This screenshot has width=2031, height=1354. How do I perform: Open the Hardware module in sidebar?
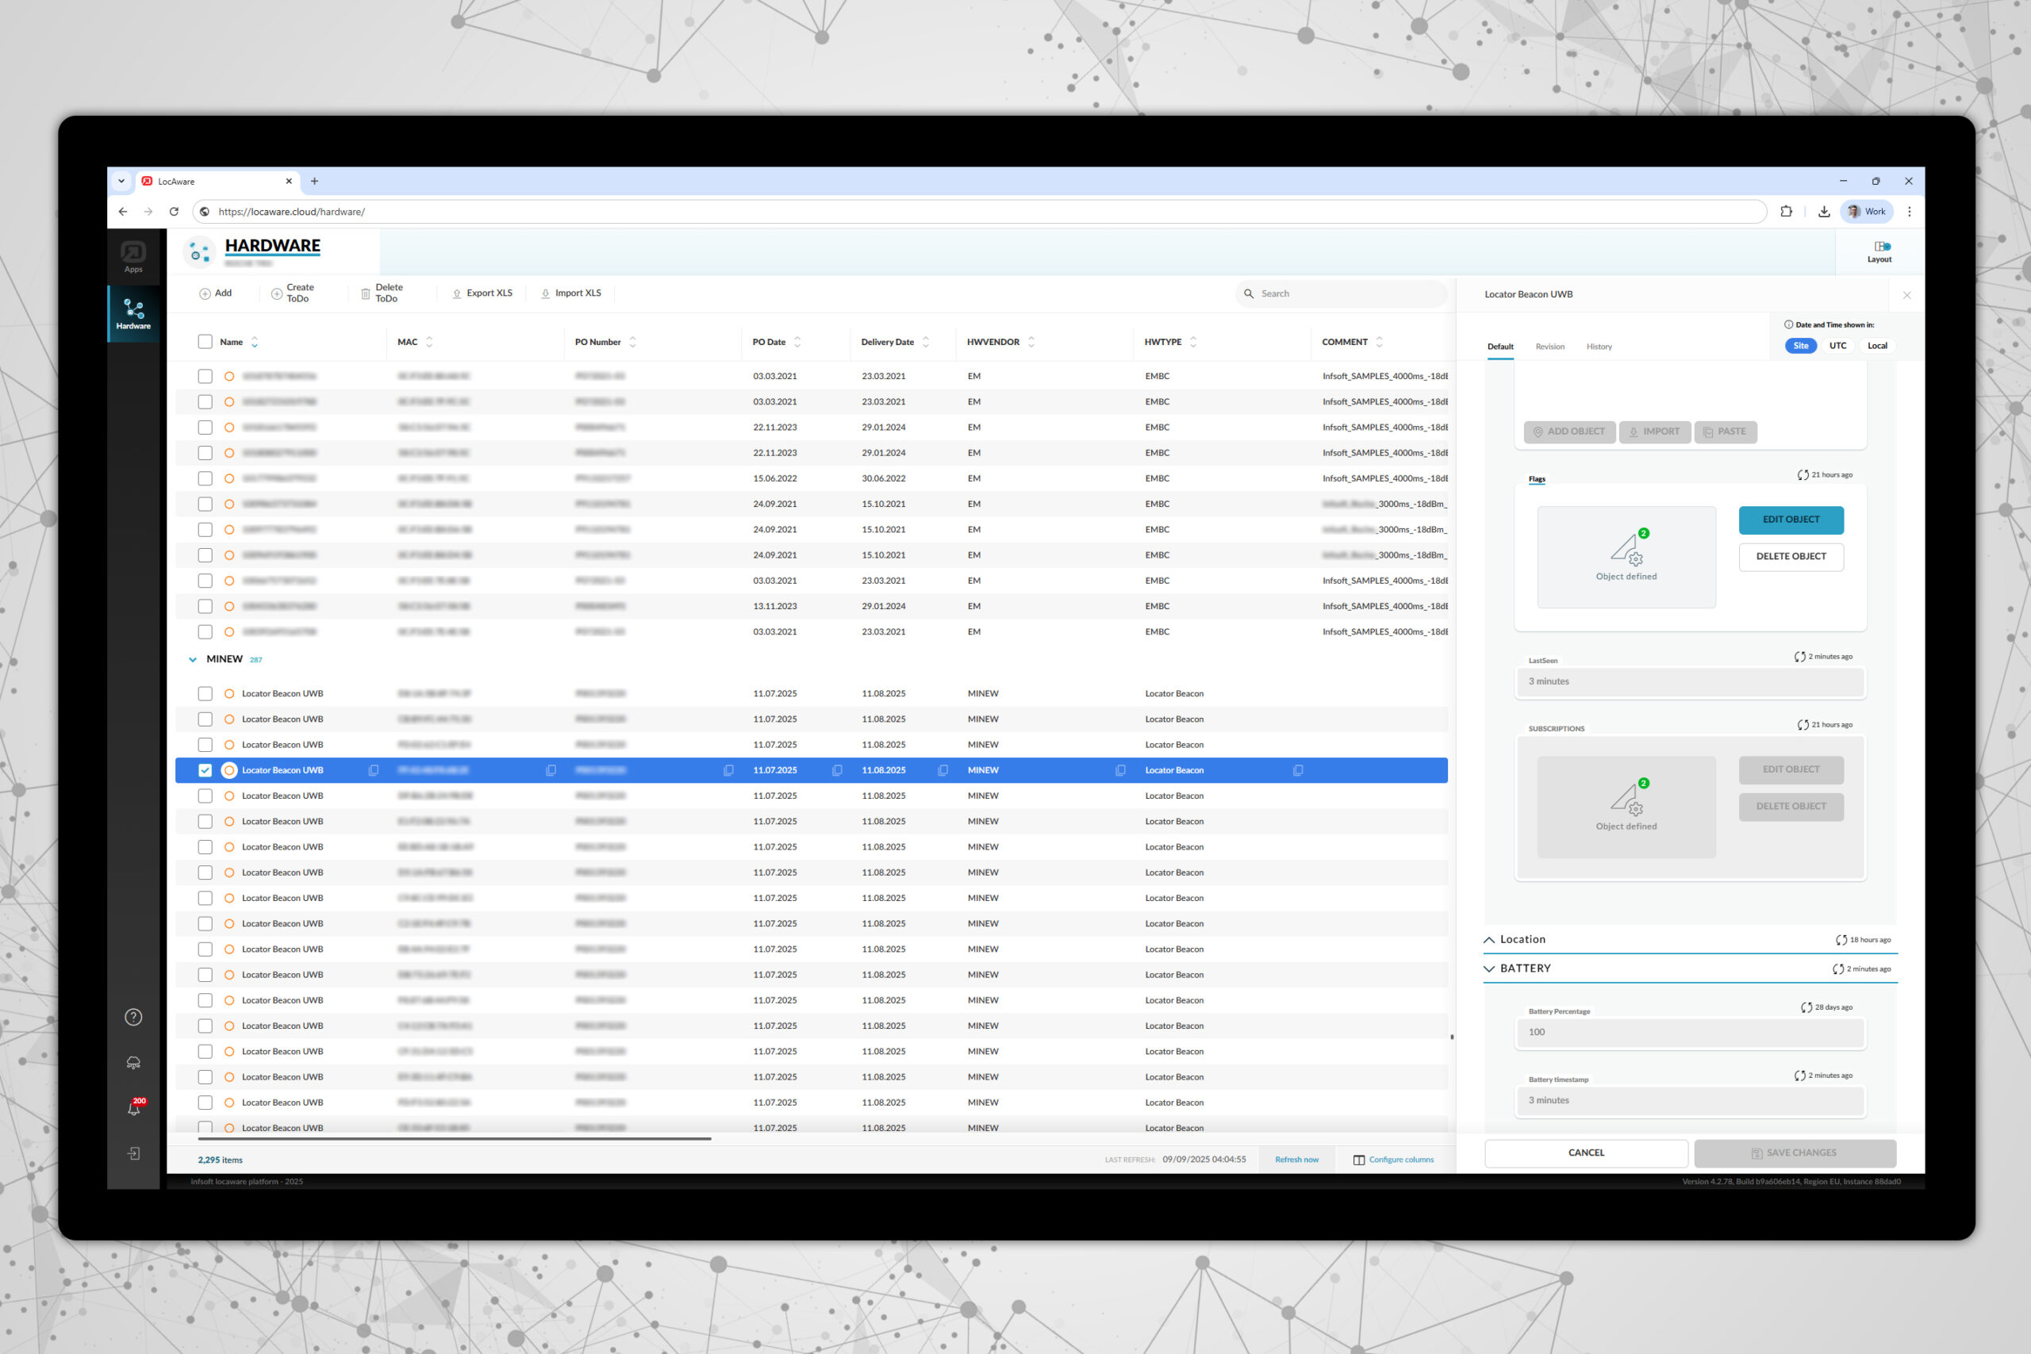pos(133,314)
